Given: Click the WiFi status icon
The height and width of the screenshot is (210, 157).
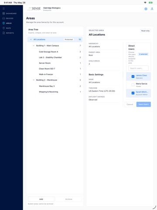Looking at the screenshot, I should [145, 3].
